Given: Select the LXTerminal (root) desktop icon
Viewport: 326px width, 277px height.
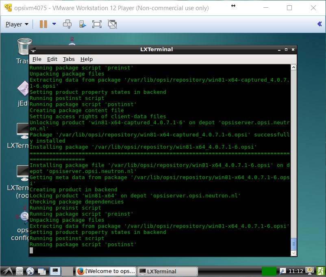Looking at the screenshot, I should (18, 182).
